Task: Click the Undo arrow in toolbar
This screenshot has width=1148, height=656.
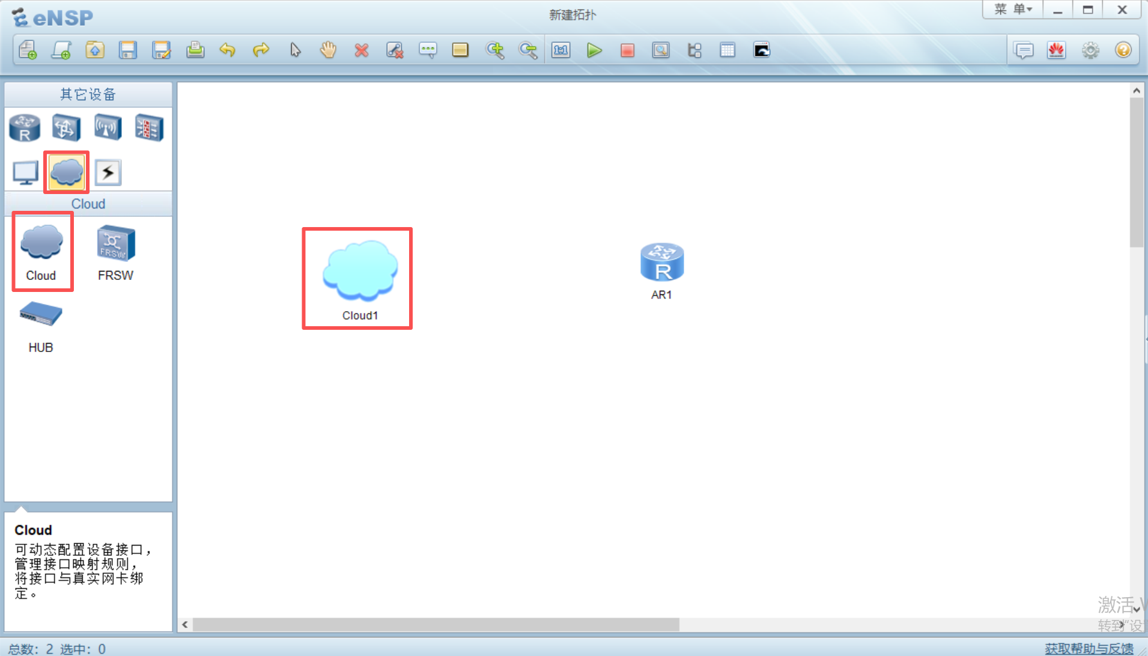Action: pos(227,50)
